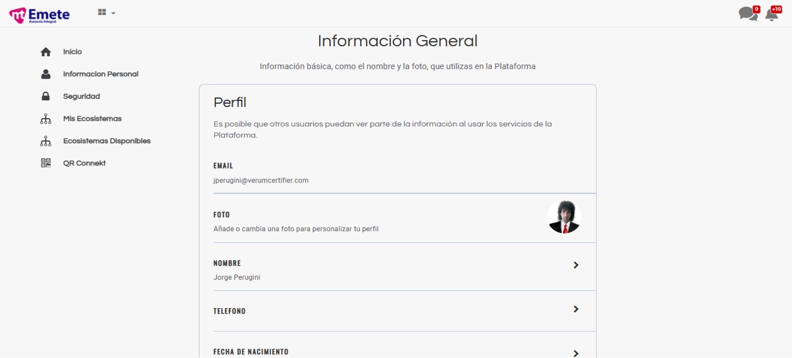
Task: Click the email address jperugini@verumcertifier.com
Action: coord(261,181)
